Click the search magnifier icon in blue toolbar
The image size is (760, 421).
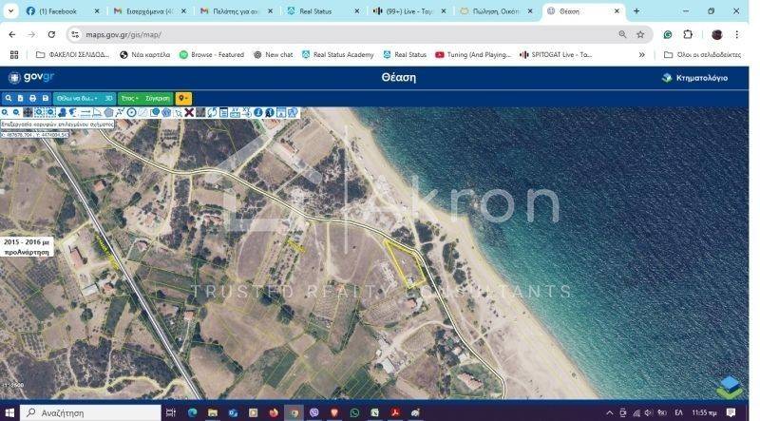coord(9,98)
